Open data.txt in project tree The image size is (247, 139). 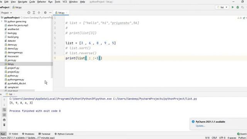pos(12,41)
